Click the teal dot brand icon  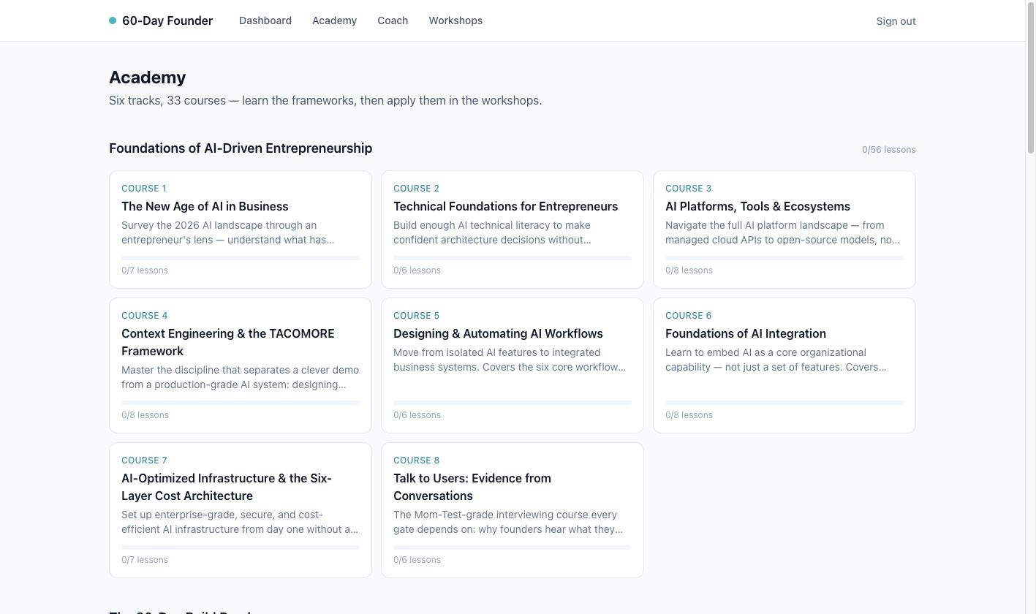tap(113, 20)
